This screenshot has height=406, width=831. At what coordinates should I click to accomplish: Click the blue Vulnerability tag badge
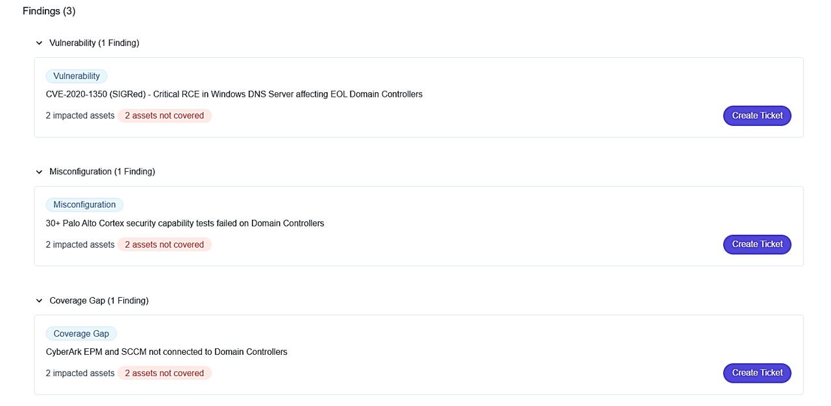click(x=77, y=76)
